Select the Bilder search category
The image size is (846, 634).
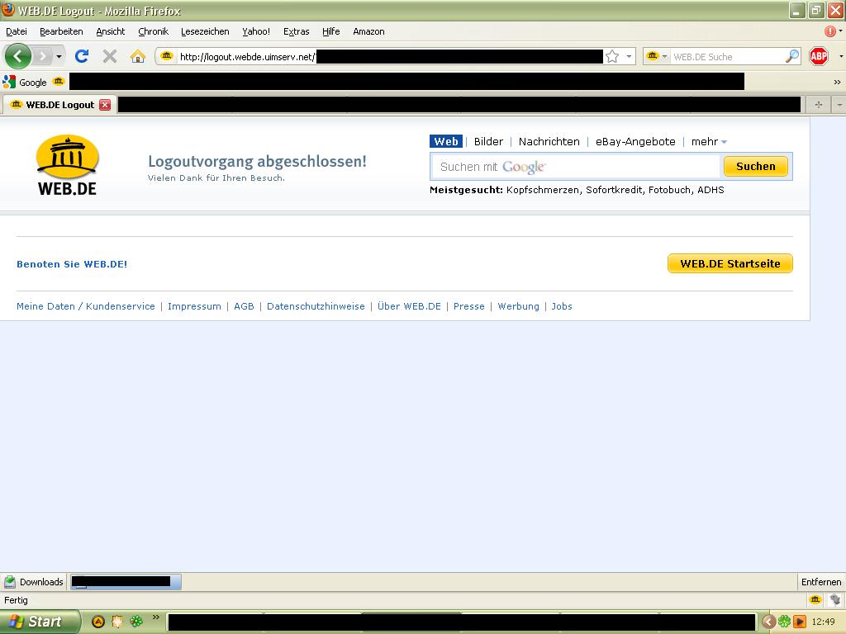tap(488, 141)
